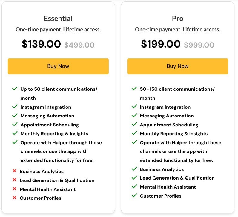Click the $139.00 Essential price

coord(41,44)
